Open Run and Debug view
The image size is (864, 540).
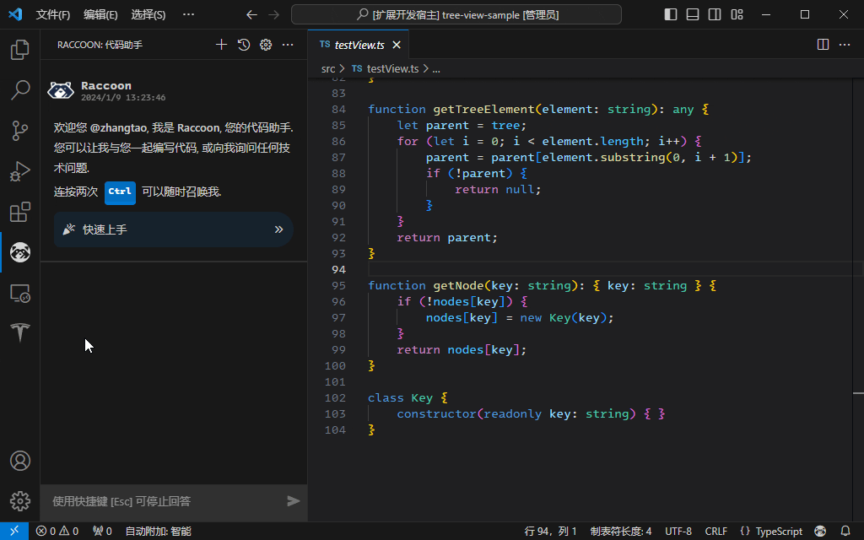[19, 171]
